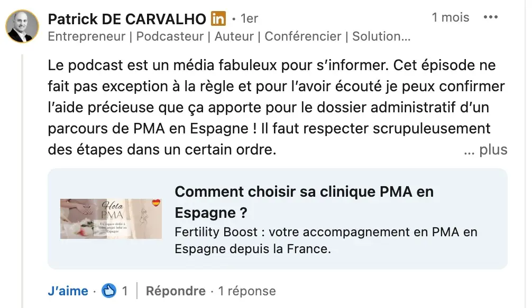The image size is (532, 308).
Task: Click the "1 mois" timestamp
Action: (x=450, y=17)
